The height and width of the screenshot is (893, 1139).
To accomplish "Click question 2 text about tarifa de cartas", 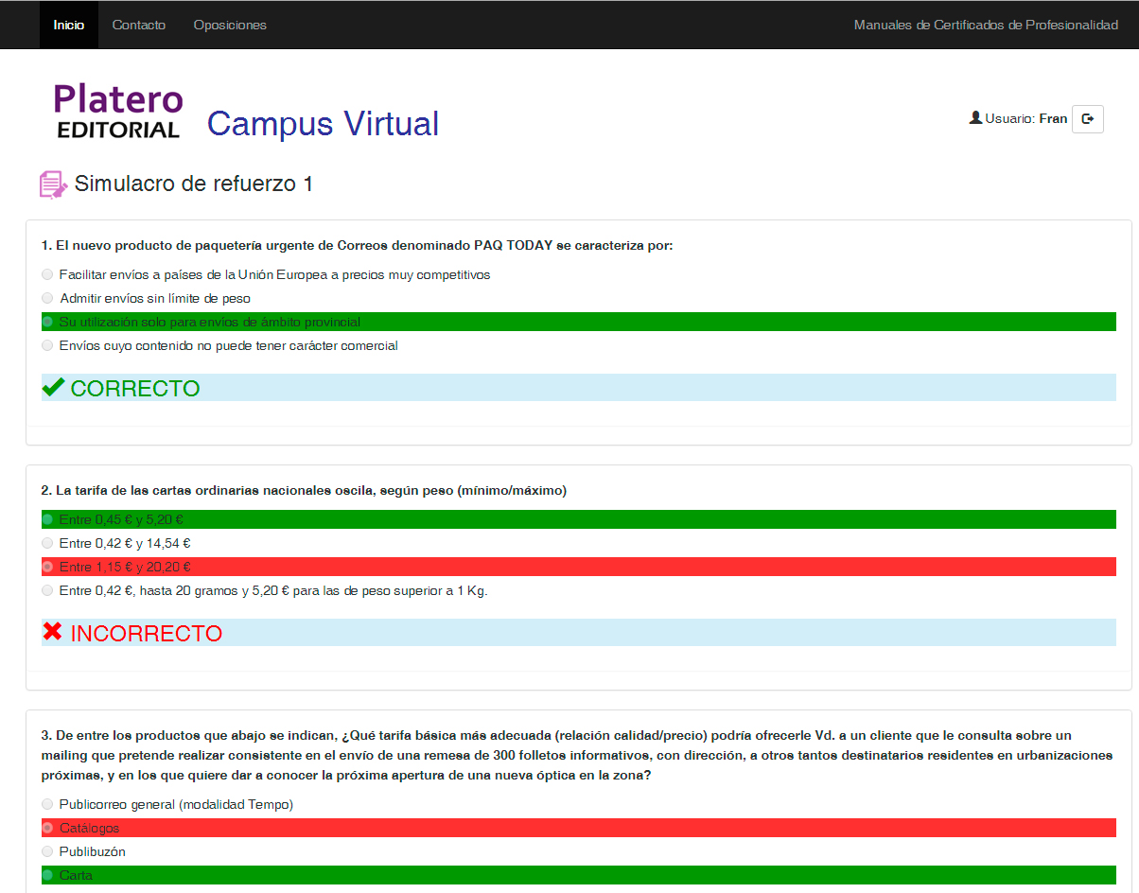I will tap(304, 490).
